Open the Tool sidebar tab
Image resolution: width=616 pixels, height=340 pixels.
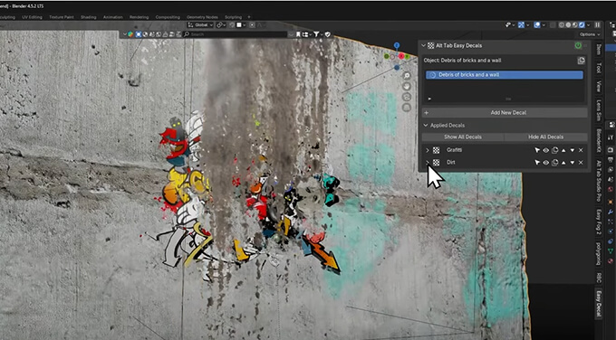pos(599,68)
